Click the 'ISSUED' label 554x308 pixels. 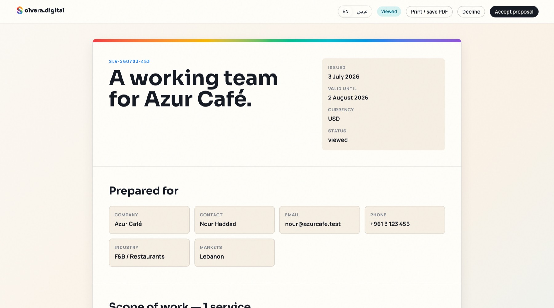click(x=337, y=68)
